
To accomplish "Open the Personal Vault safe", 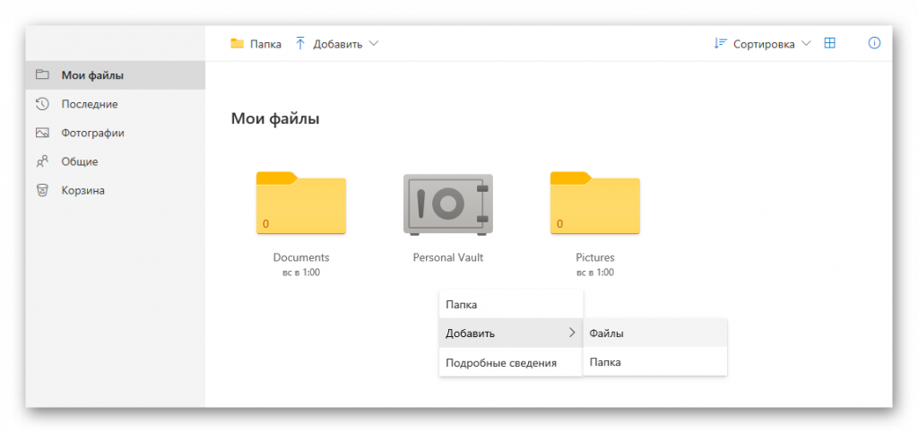I will click(448, 205).
